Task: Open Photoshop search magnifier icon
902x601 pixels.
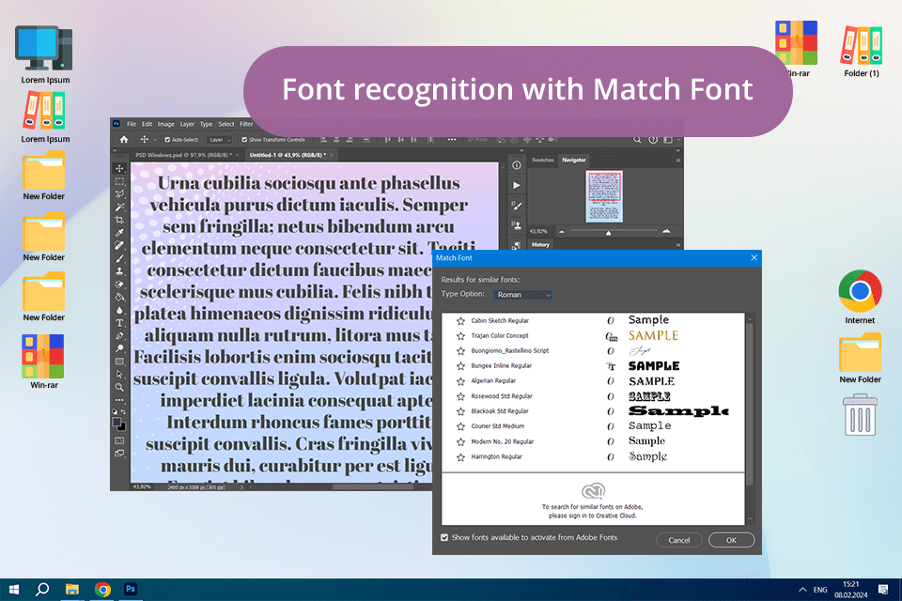Action: (637, 140)
